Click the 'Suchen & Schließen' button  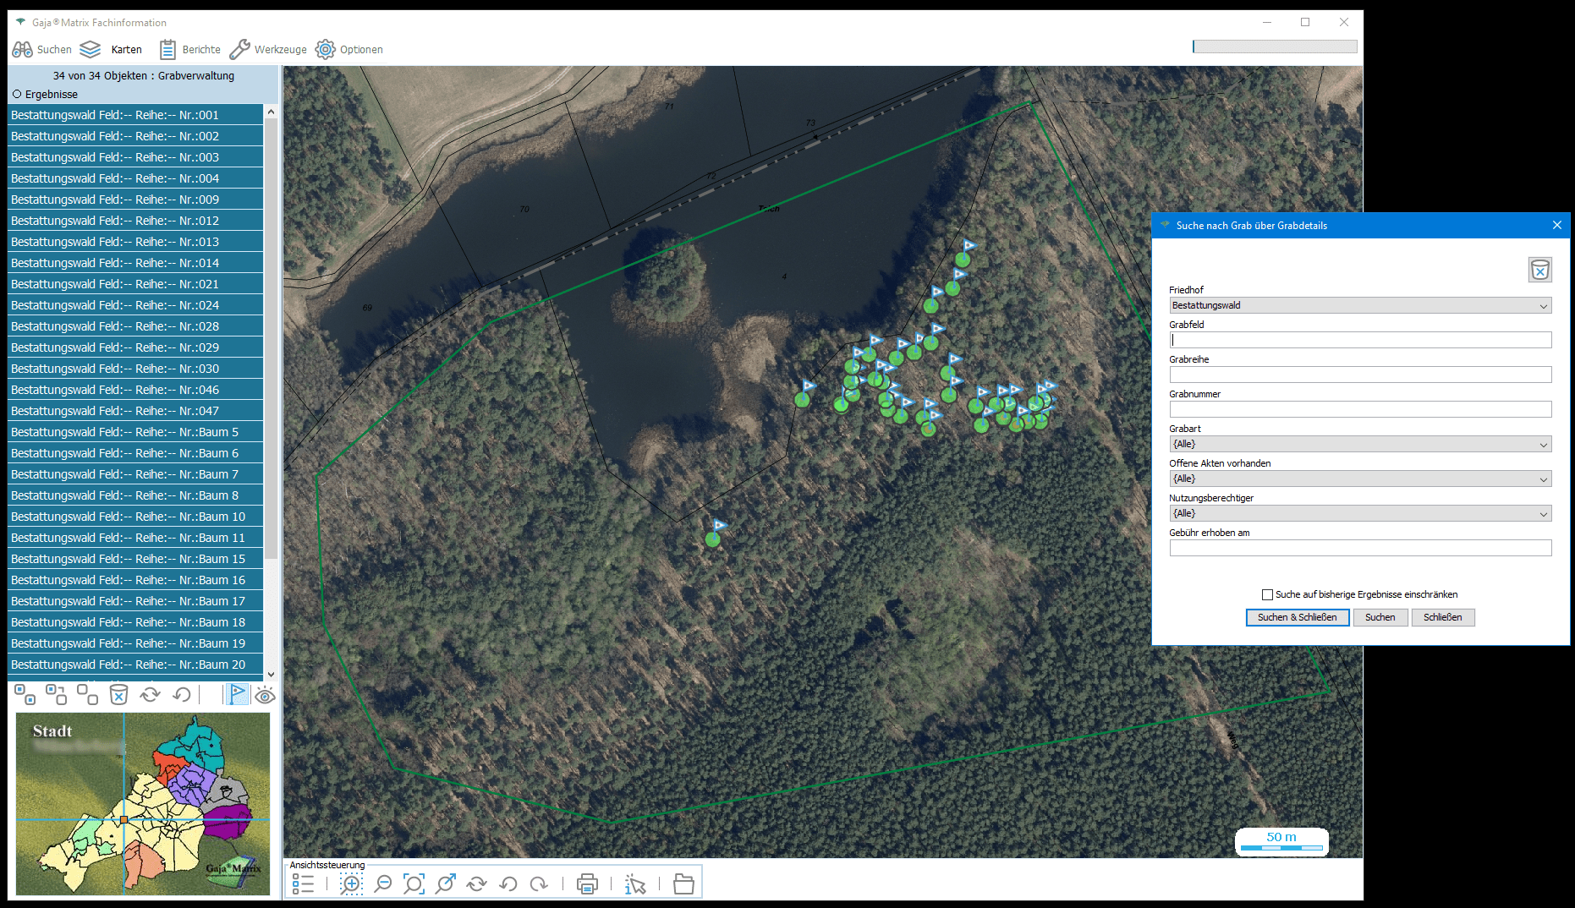tap(1297, 617)
